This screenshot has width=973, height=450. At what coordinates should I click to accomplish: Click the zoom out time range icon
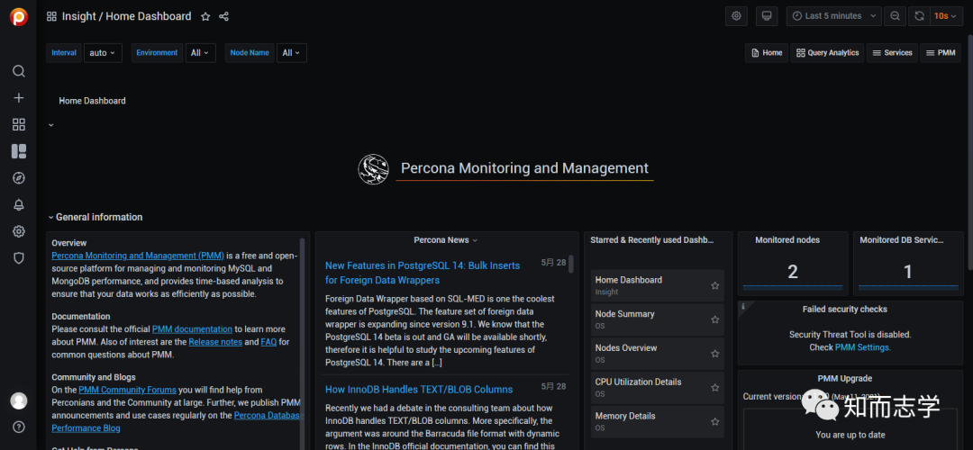click(895, 16)
